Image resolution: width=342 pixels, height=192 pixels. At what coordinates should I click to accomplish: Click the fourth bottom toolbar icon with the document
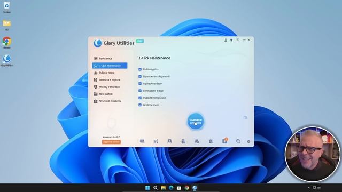(x=183, y=141)
